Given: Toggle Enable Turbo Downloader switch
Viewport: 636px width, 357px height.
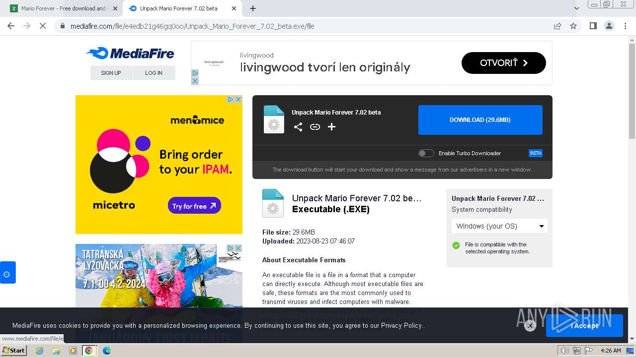Looking at the screenshot, I should [426, 153].
